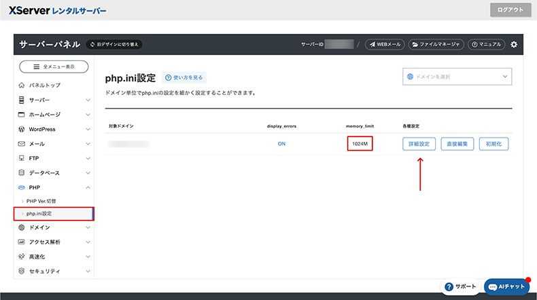
Task: Open the サポート help button
Action: pos(461,286)
